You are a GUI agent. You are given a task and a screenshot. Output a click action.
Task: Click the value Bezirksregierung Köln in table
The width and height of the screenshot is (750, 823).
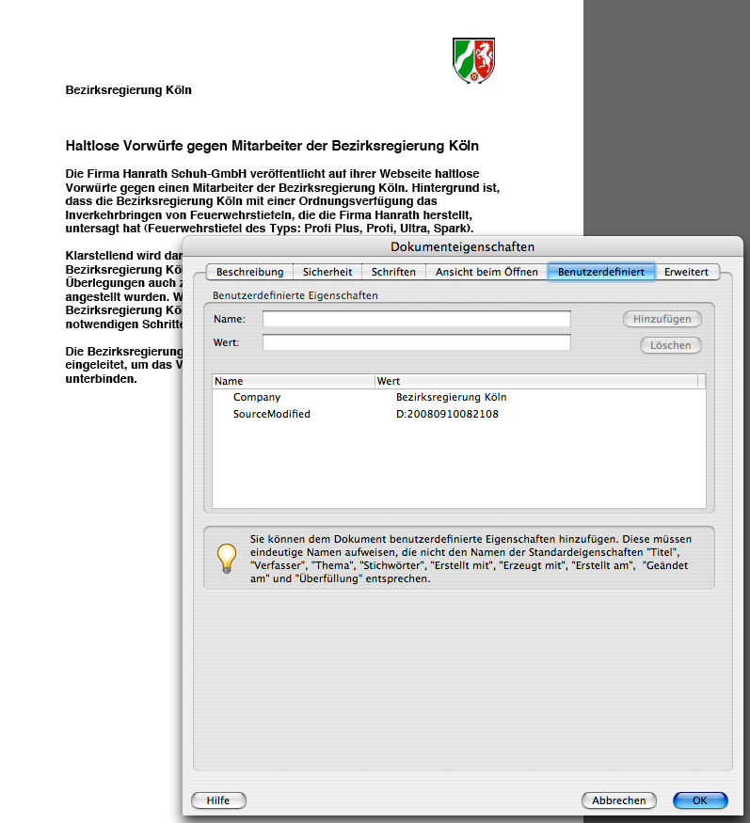451,397
